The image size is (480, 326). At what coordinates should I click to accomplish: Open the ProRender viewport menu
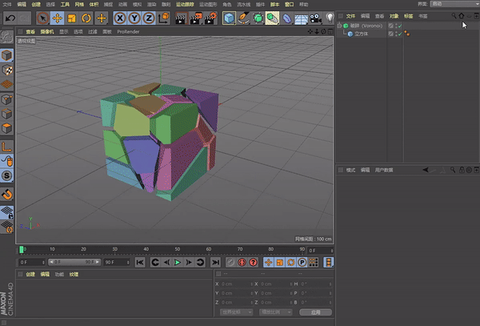click(x=128, y=31)
